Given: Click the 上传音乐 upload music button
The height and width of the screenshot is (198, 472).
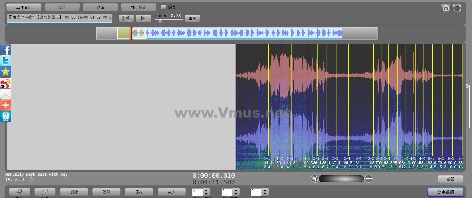Looking at the screenshot, I should click(x=24, y=7).
